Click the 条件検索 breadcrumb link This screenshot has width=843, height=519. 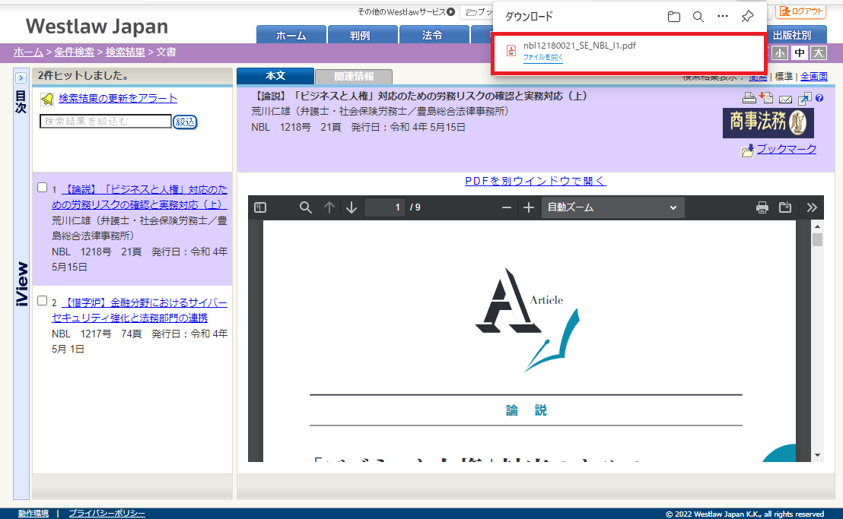[x=75, y=52]
